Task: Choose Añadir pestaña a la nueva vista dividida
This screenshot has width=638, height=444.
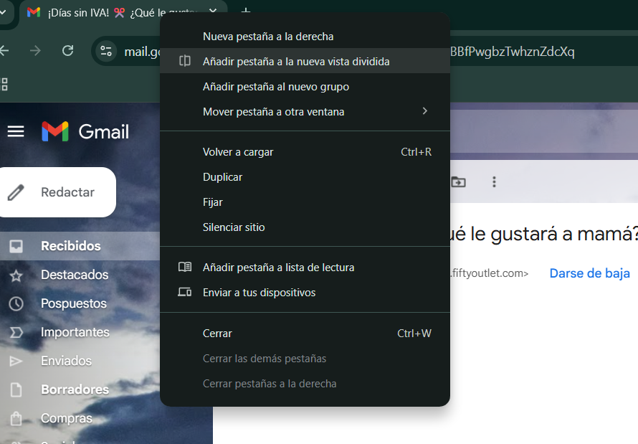Action: click(296, 62)
